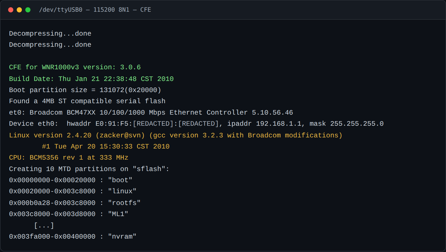Click the second 'Decompressing...done' line

tap(50, 45)
